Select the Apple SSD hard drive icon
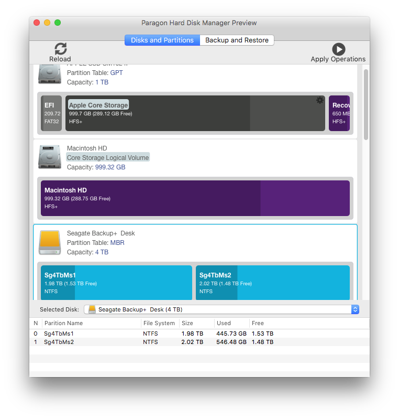399x419 pixels. [x=50, y=74]
